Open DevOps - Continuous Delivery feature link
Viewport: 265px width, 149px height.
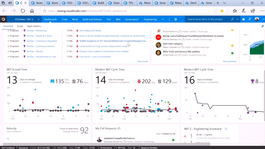click(40, 46)
